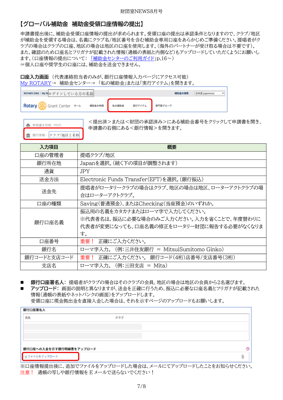Click the グローバル補助金 補助金受領口座情報の提出 title
Viewport: 283px width, 400px height.
click(x=82, y=24)
